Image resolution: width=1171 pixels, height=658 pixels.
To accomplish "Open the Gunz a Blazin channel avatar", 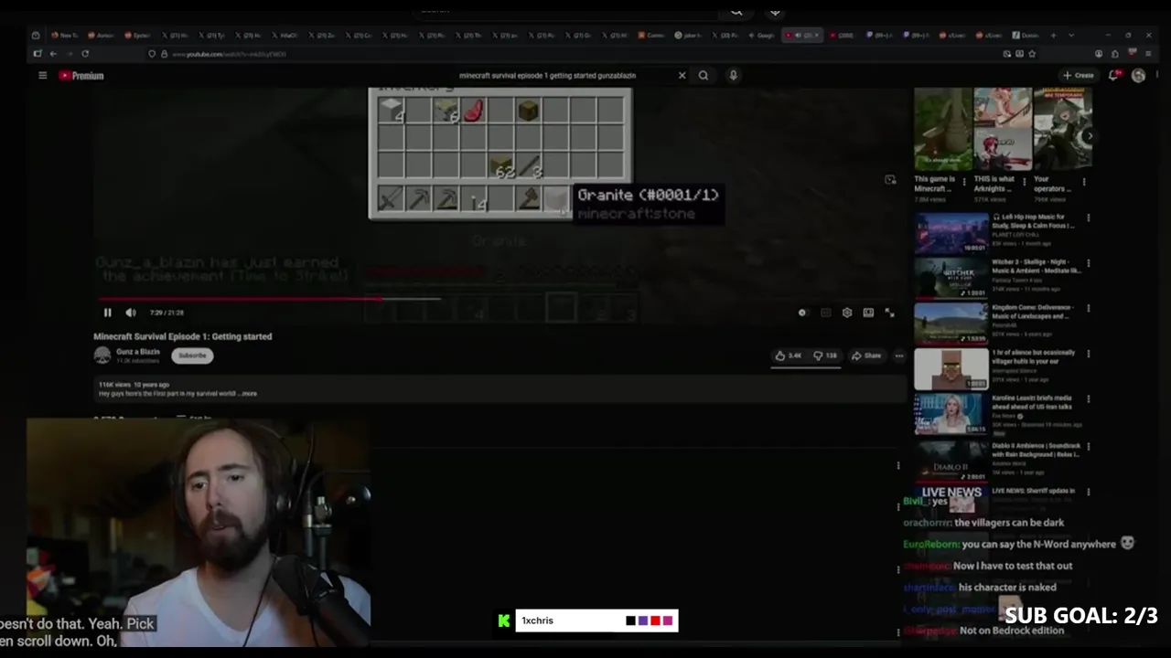I will 102,356.
